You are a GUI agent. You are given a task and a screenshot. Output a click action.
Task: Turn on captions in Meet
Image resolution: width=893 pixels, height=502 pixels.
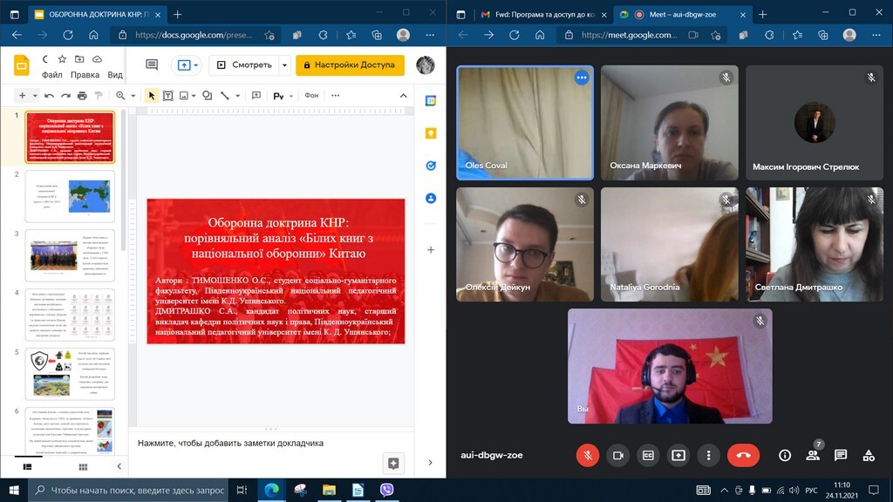click(x=648, y=455)
